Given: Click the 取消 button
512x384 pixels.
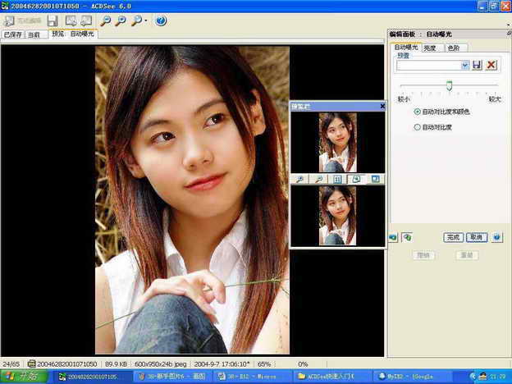Looking at the screenshot, I should [476, 237].
